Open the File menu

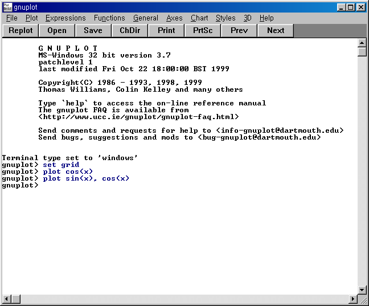pyautogui.click(x=12, y=18)
